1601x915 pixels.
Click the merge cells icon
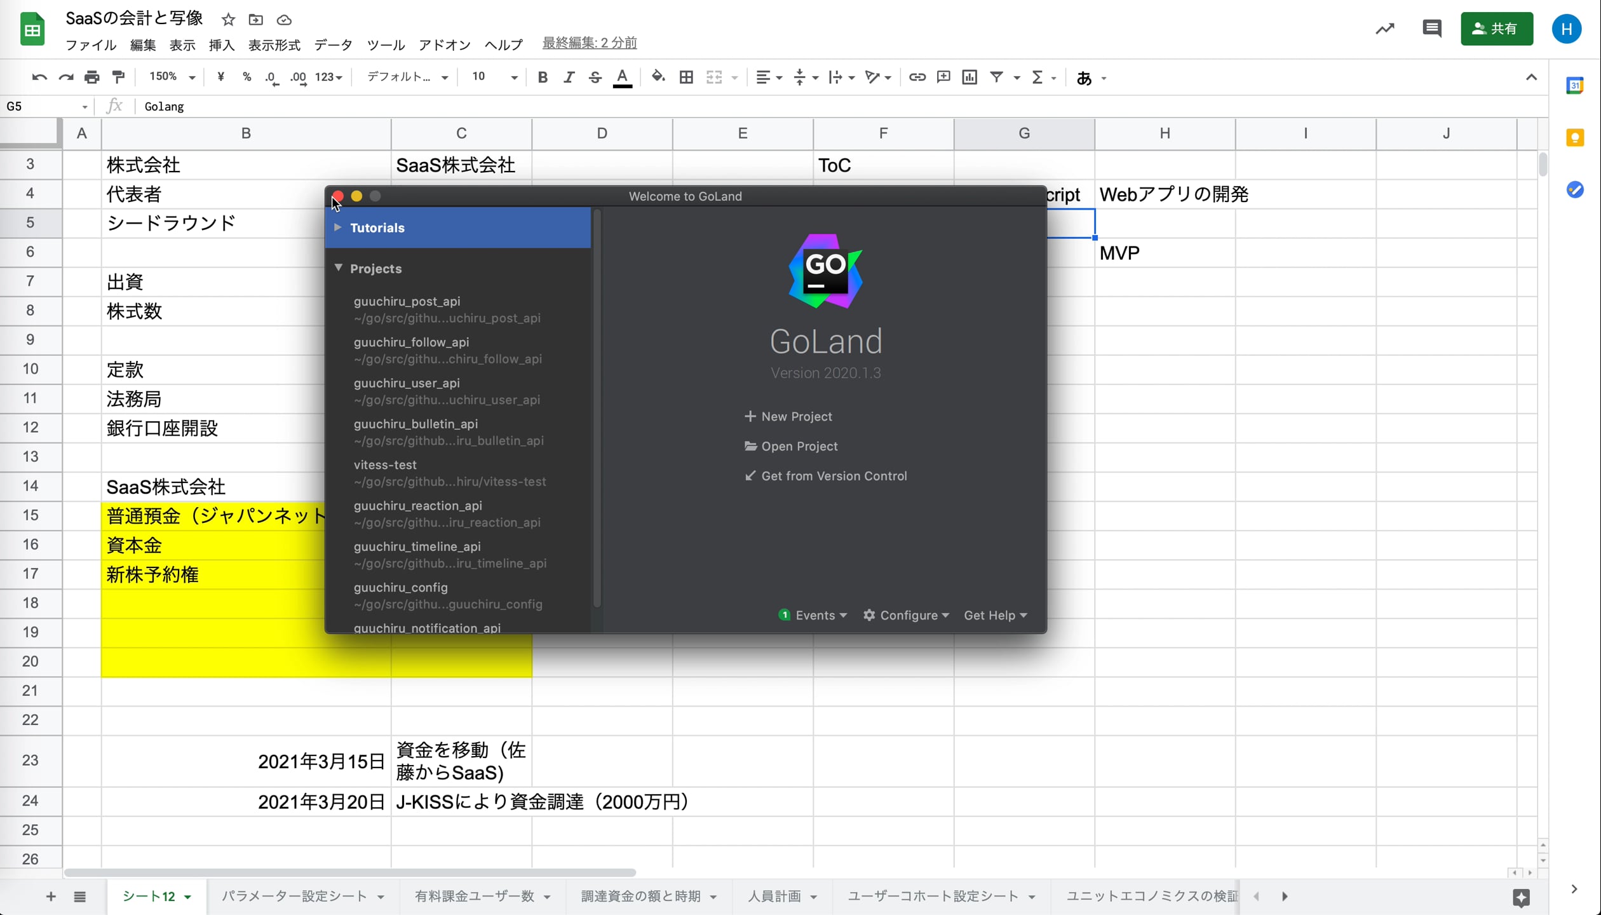click(x=715, y=77)
